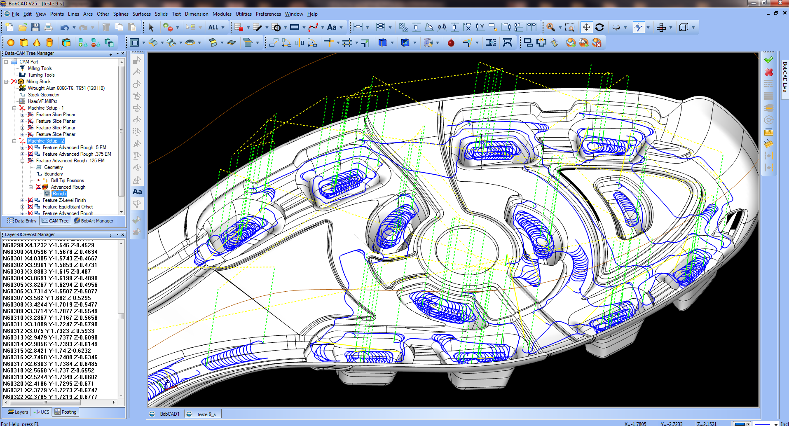Click the posting panel vertical scrollbar thumb
Image resolution: width=789 pixels, height=426 pixels.
(121, 316)
